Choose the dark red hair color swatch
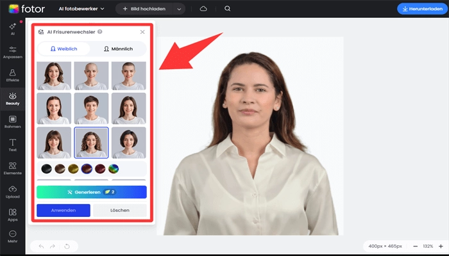 (x=100, y=169)
